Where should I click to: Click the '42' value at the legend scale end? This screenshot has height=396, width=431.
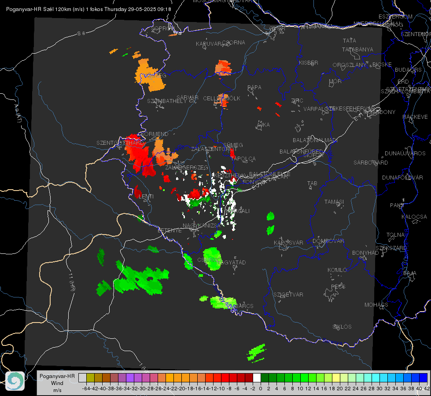427,389
